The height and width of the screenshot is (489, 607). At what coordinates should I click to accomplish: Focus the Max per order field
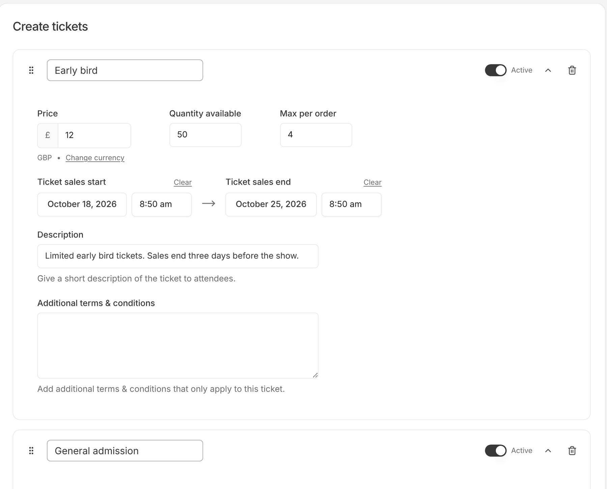point(316,135)
